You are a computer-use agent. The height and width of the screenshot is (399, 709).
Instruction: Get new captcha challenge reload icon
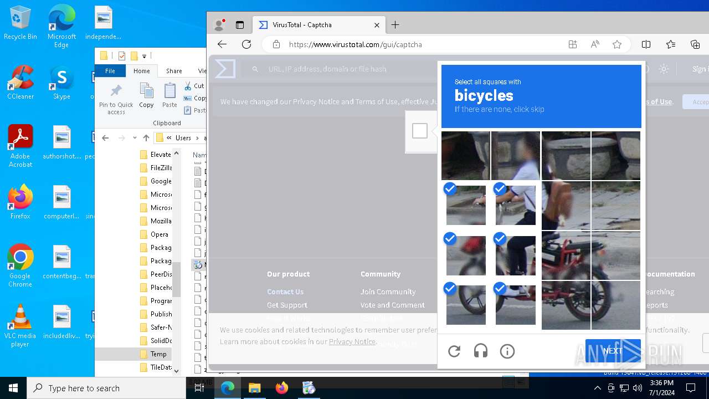(454, 351)
